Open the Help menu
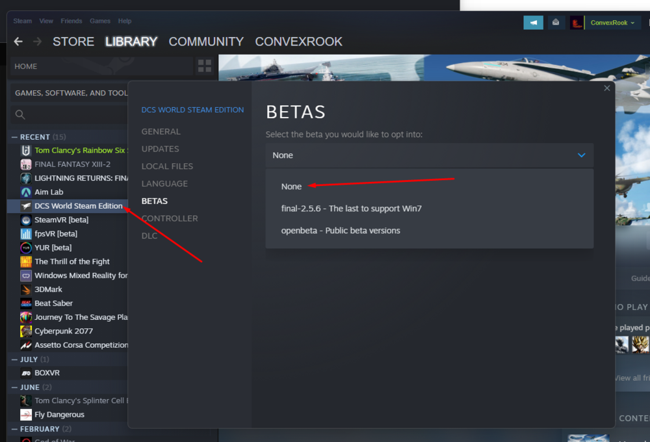This screenshot has width=650, height=442. tap(124, 21)
